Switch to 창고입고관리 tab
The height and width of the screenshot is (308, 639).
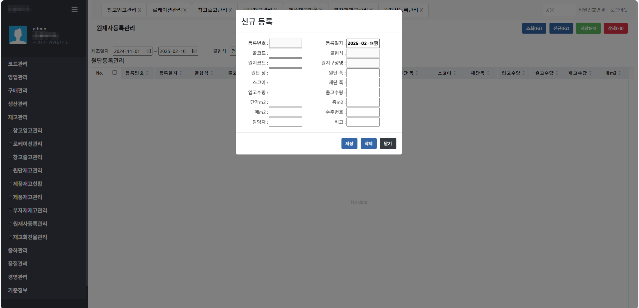(x=122, y=10)
